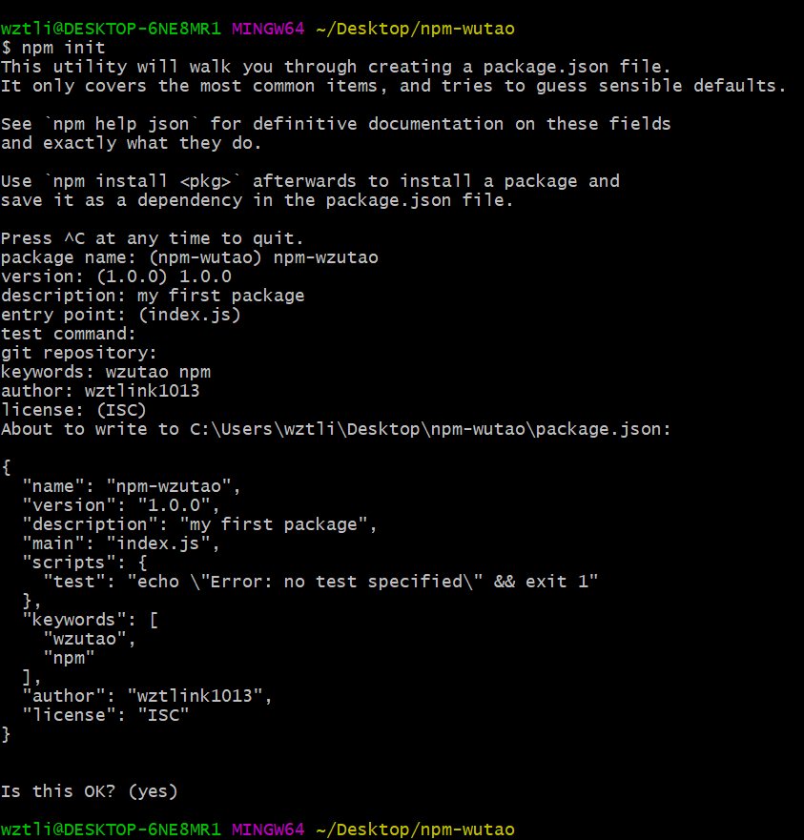Click the "scripts" opening brace line

click(85, 563)
